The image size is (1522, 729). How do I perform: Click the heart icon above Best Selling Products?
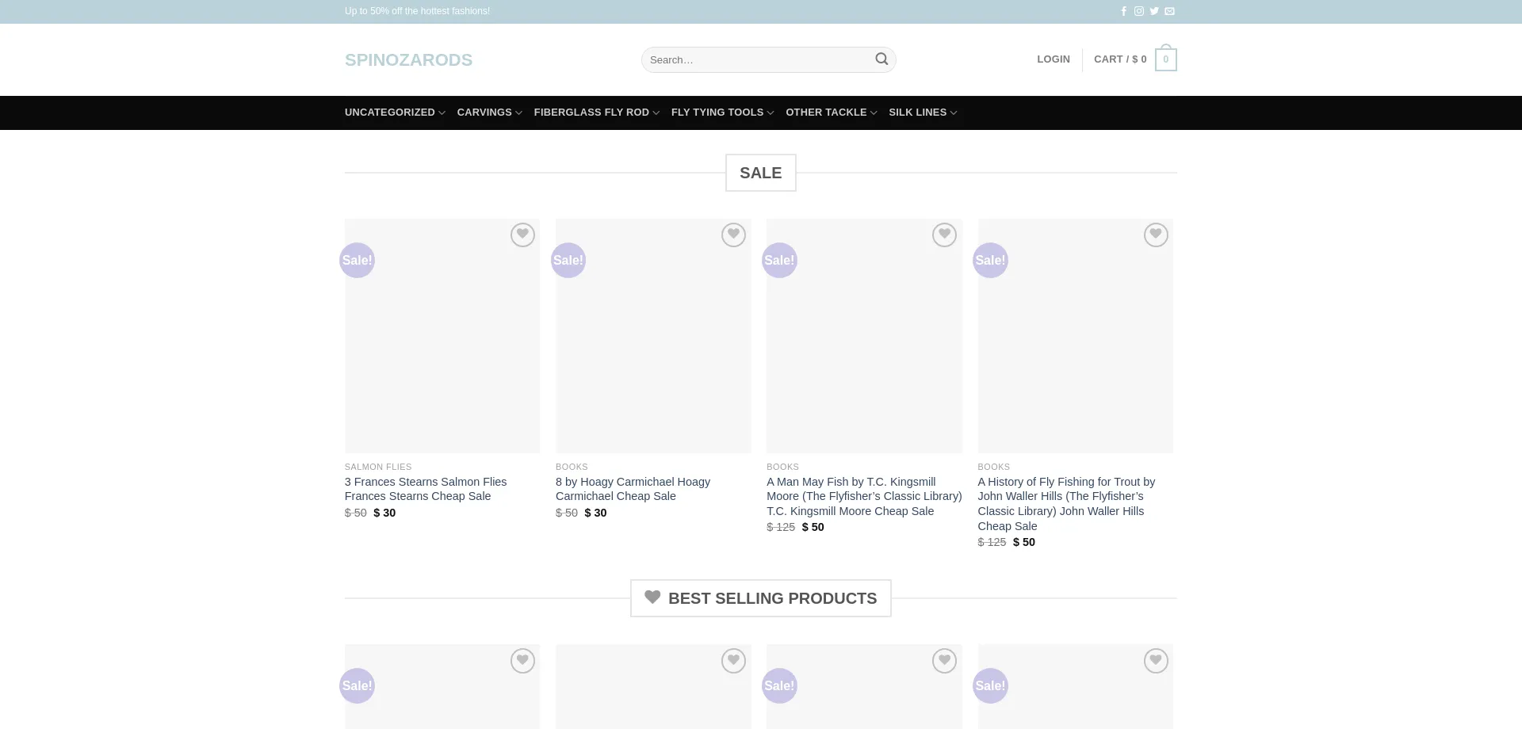tap(652, 597)
